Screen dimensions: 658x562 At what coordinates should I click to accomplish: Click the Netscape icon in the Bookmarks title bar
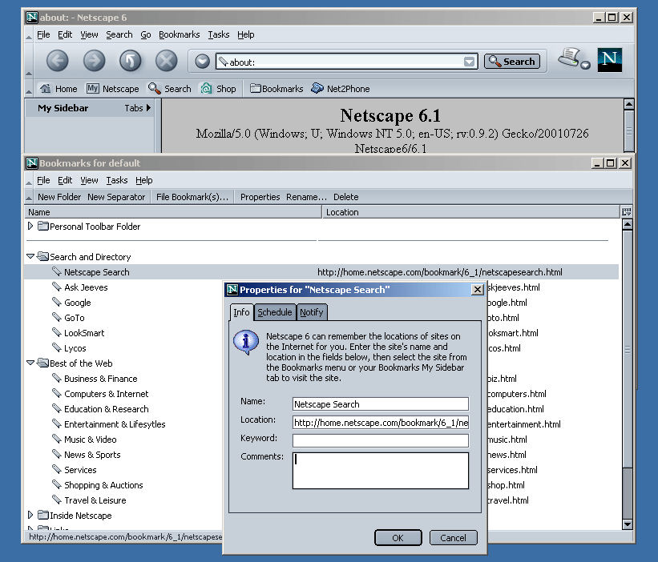(32, 163)
